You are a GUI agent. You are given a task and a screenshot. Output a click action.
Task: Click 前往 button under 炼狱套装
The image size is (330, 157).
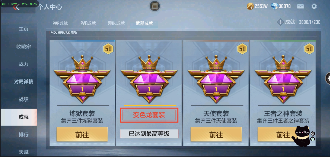tap(82, 134)
